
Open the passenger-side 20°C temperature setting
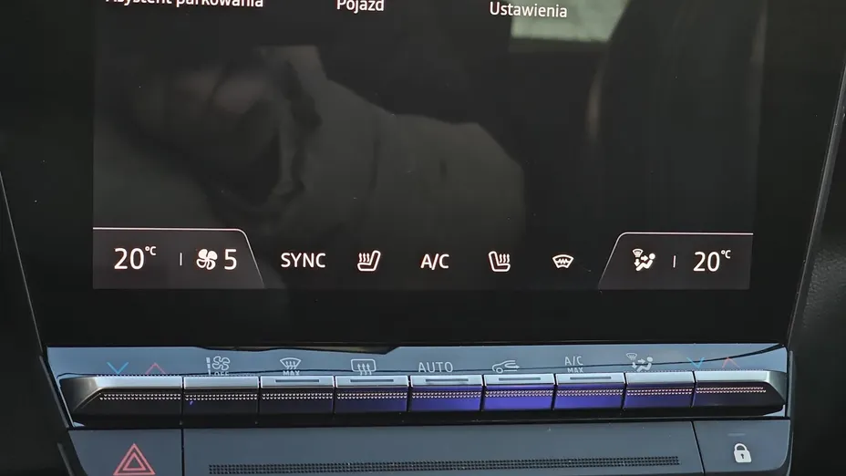click(712, 261)
